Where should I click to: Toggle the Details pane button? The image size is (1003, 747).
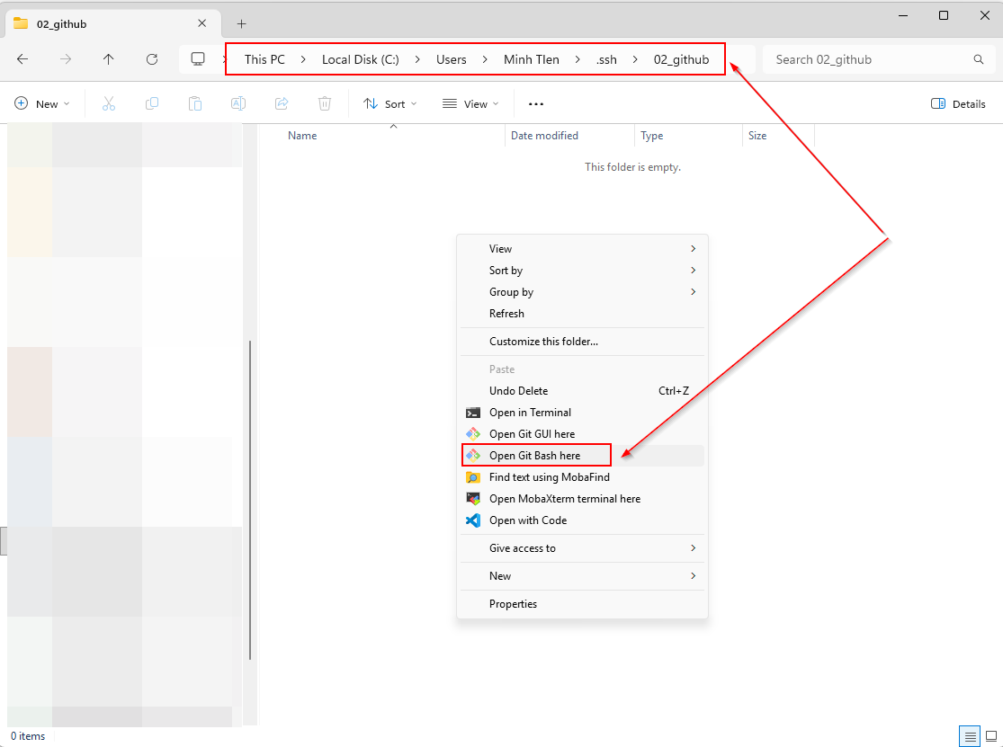tap(959, 104)
